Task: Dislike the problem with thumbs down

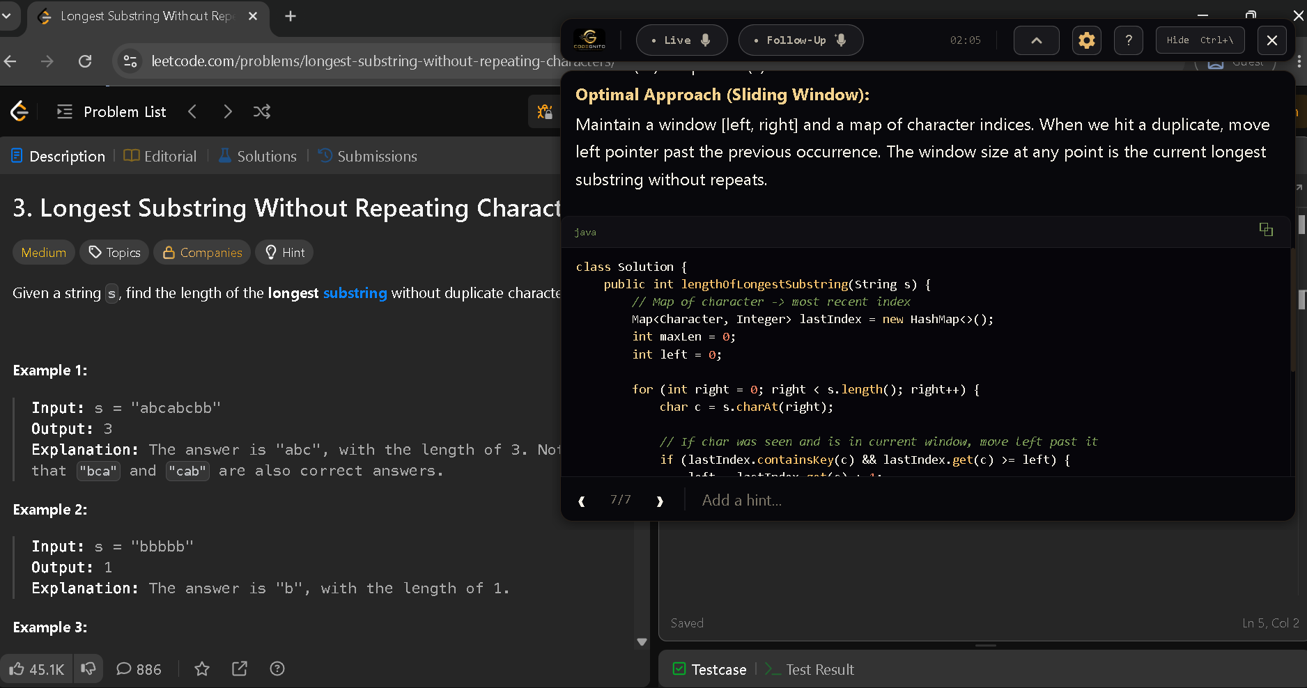Action: pyautogui.click(x=88, y=669)
